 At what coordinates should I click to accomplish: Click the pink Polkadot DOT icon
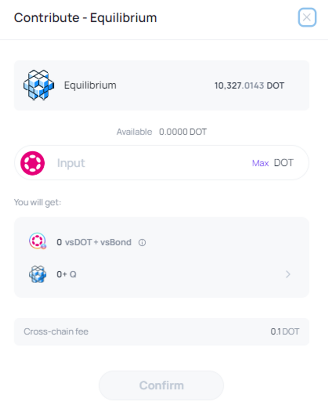pos(32,163)
